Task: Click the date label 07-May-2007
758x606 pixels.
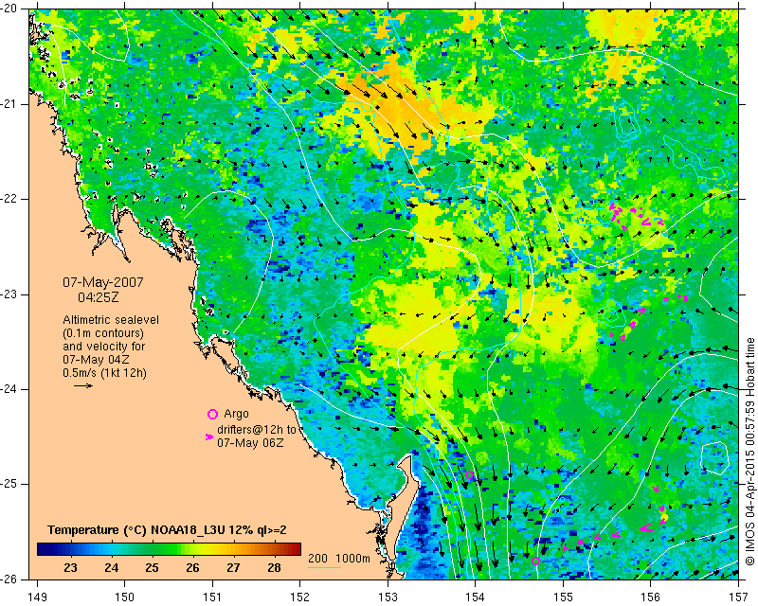Action: pyautogui.click(x=103, y=282)
